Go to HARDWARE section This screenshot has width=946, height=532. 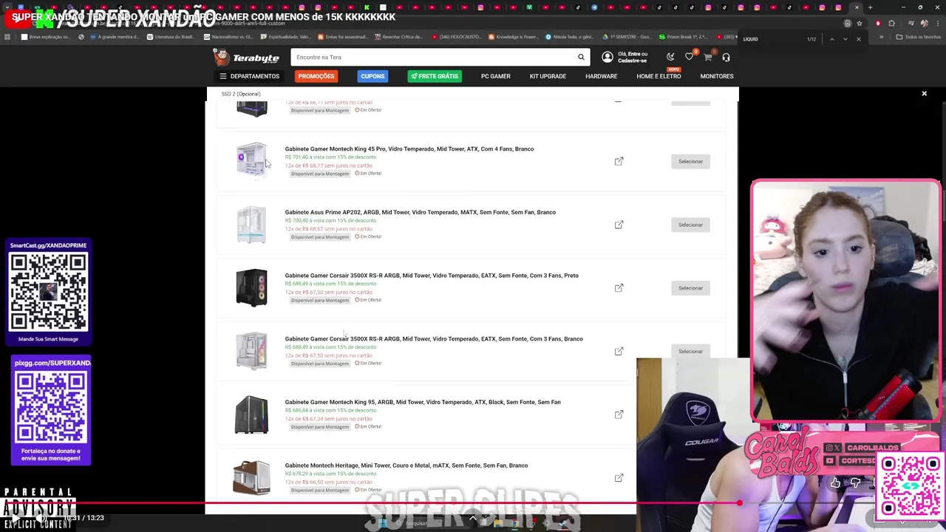601,76
